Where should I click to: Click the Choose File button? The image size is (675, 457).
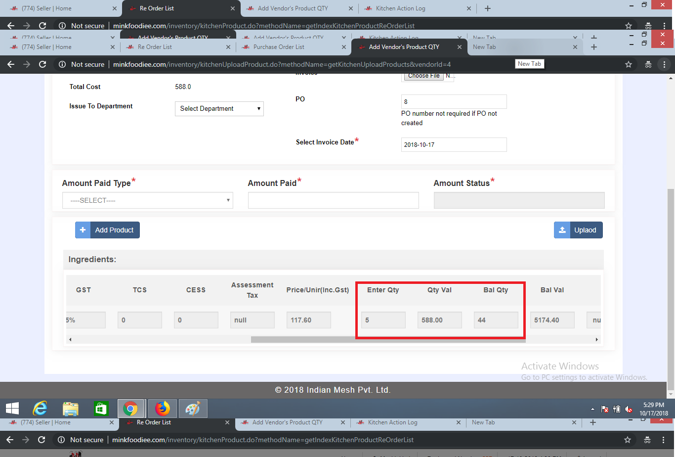[423, 76]
